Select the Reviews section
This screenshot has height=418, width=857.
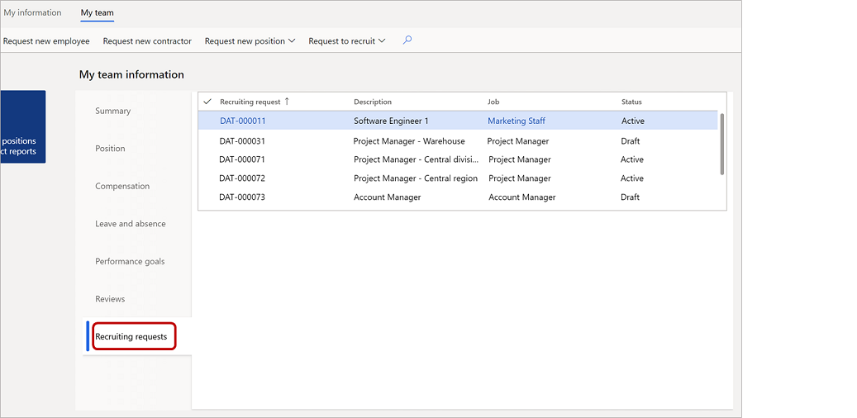(110, 299)
